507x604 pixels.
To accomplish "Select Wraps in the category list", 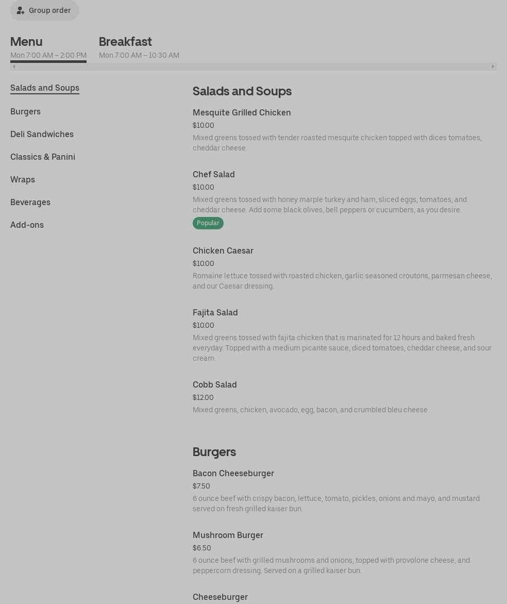I will pyautogui.click(x=23, y=179).
